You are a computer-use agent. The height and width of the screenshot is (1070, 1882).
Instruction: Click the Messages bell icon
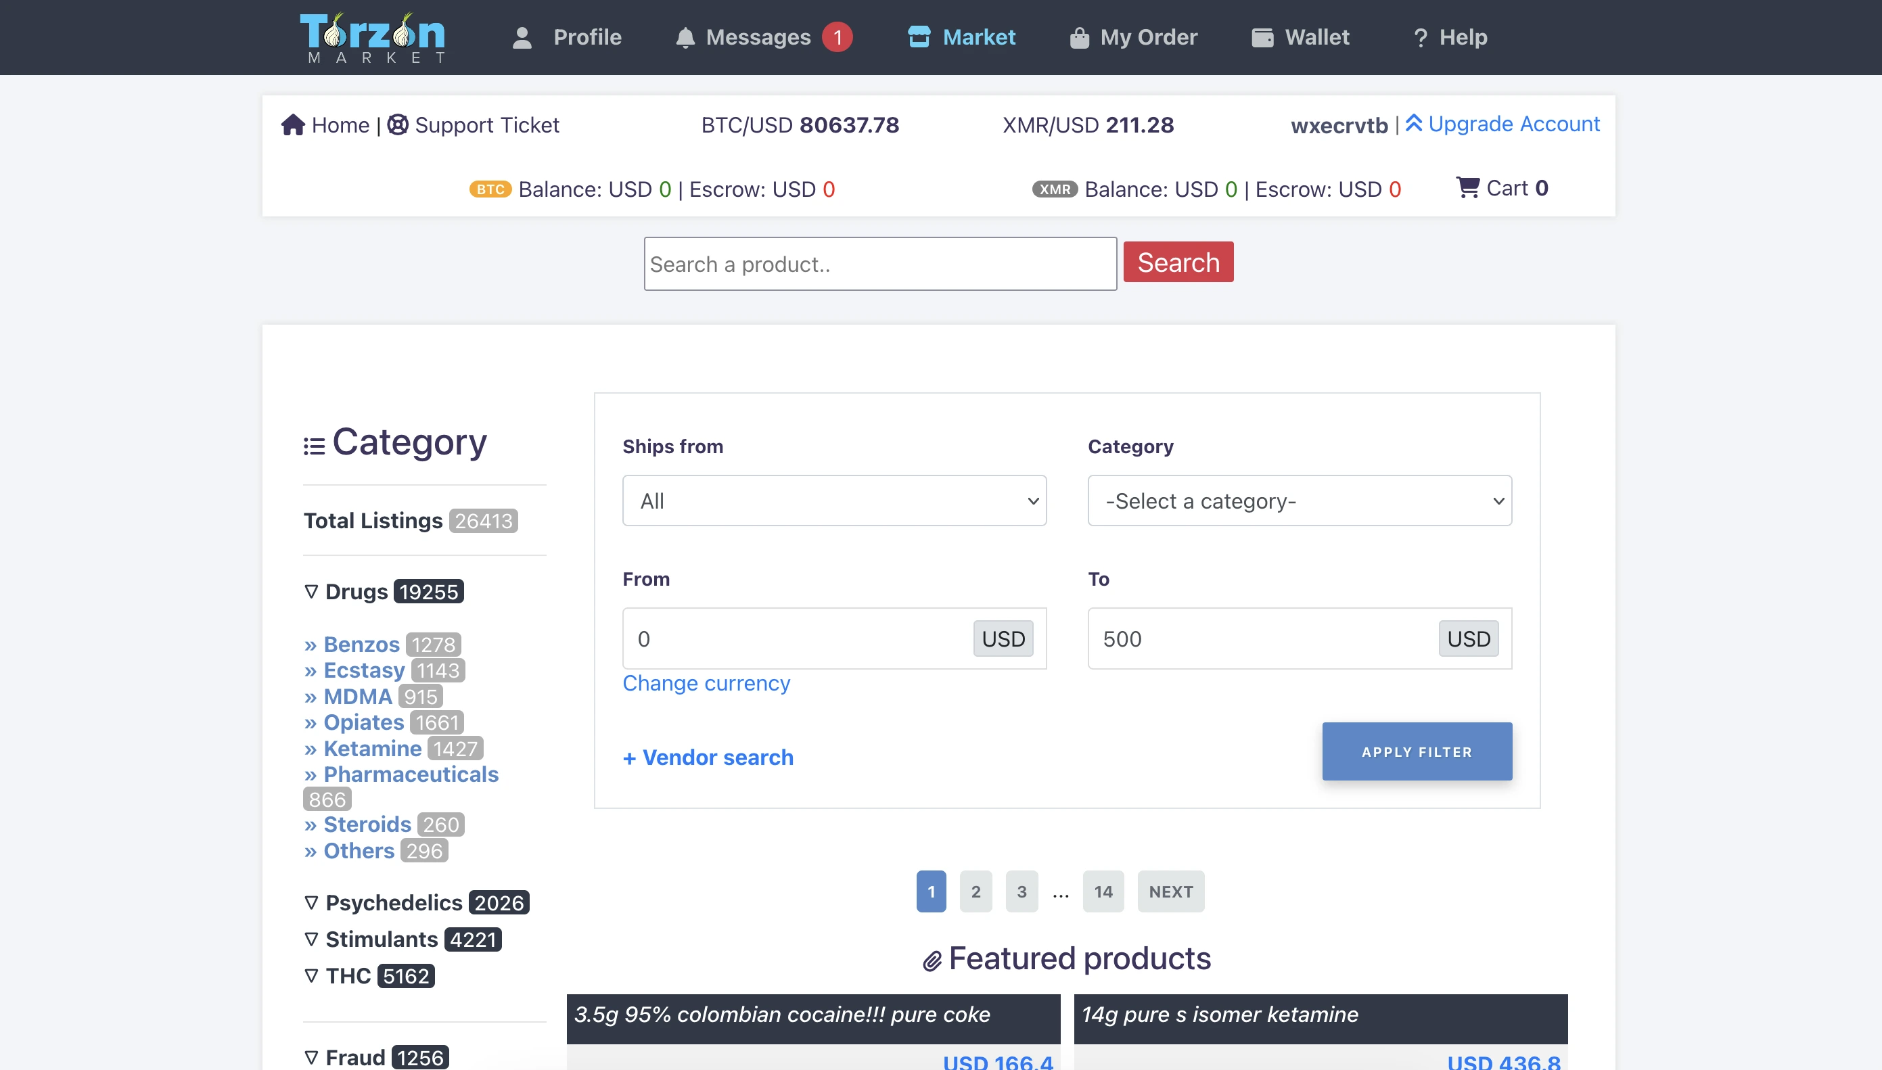685,37
